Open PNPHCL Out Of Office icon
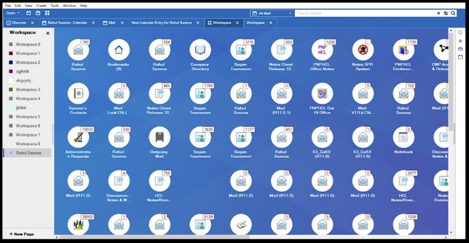469x243 pixels. point(322,93)
